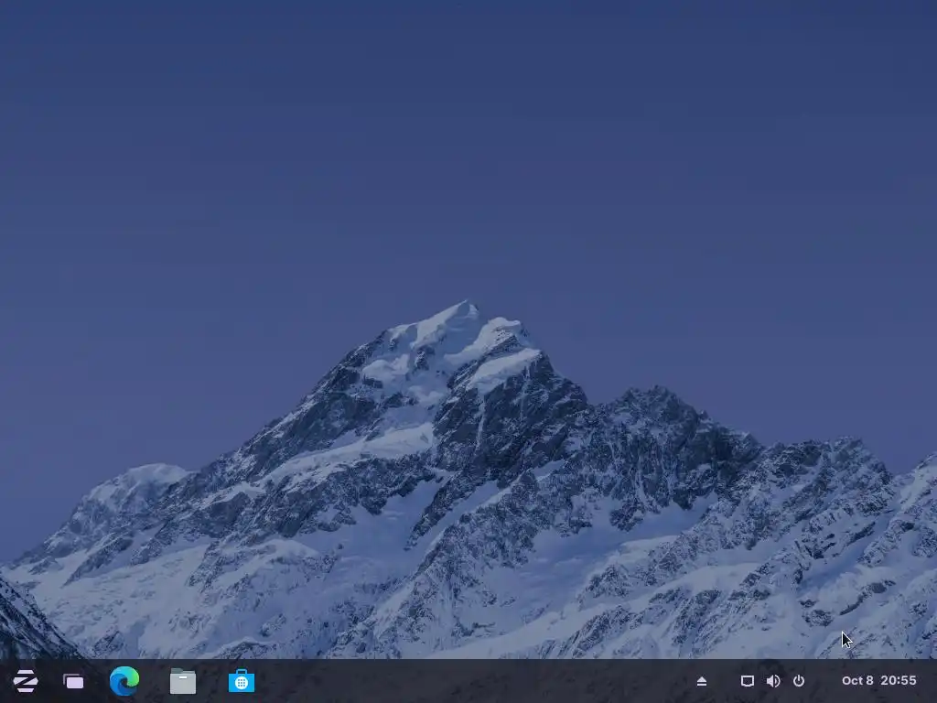Click the eject removable drives icon

[x=702, y=681]
